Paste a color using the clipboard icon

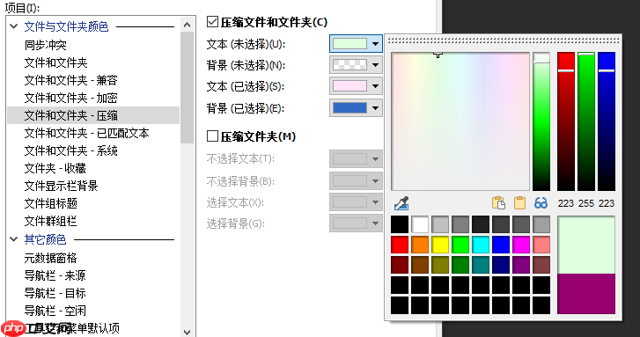click(519, 202)
